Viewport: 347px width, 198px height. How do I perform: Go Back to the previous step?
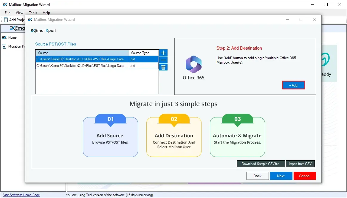257,176
